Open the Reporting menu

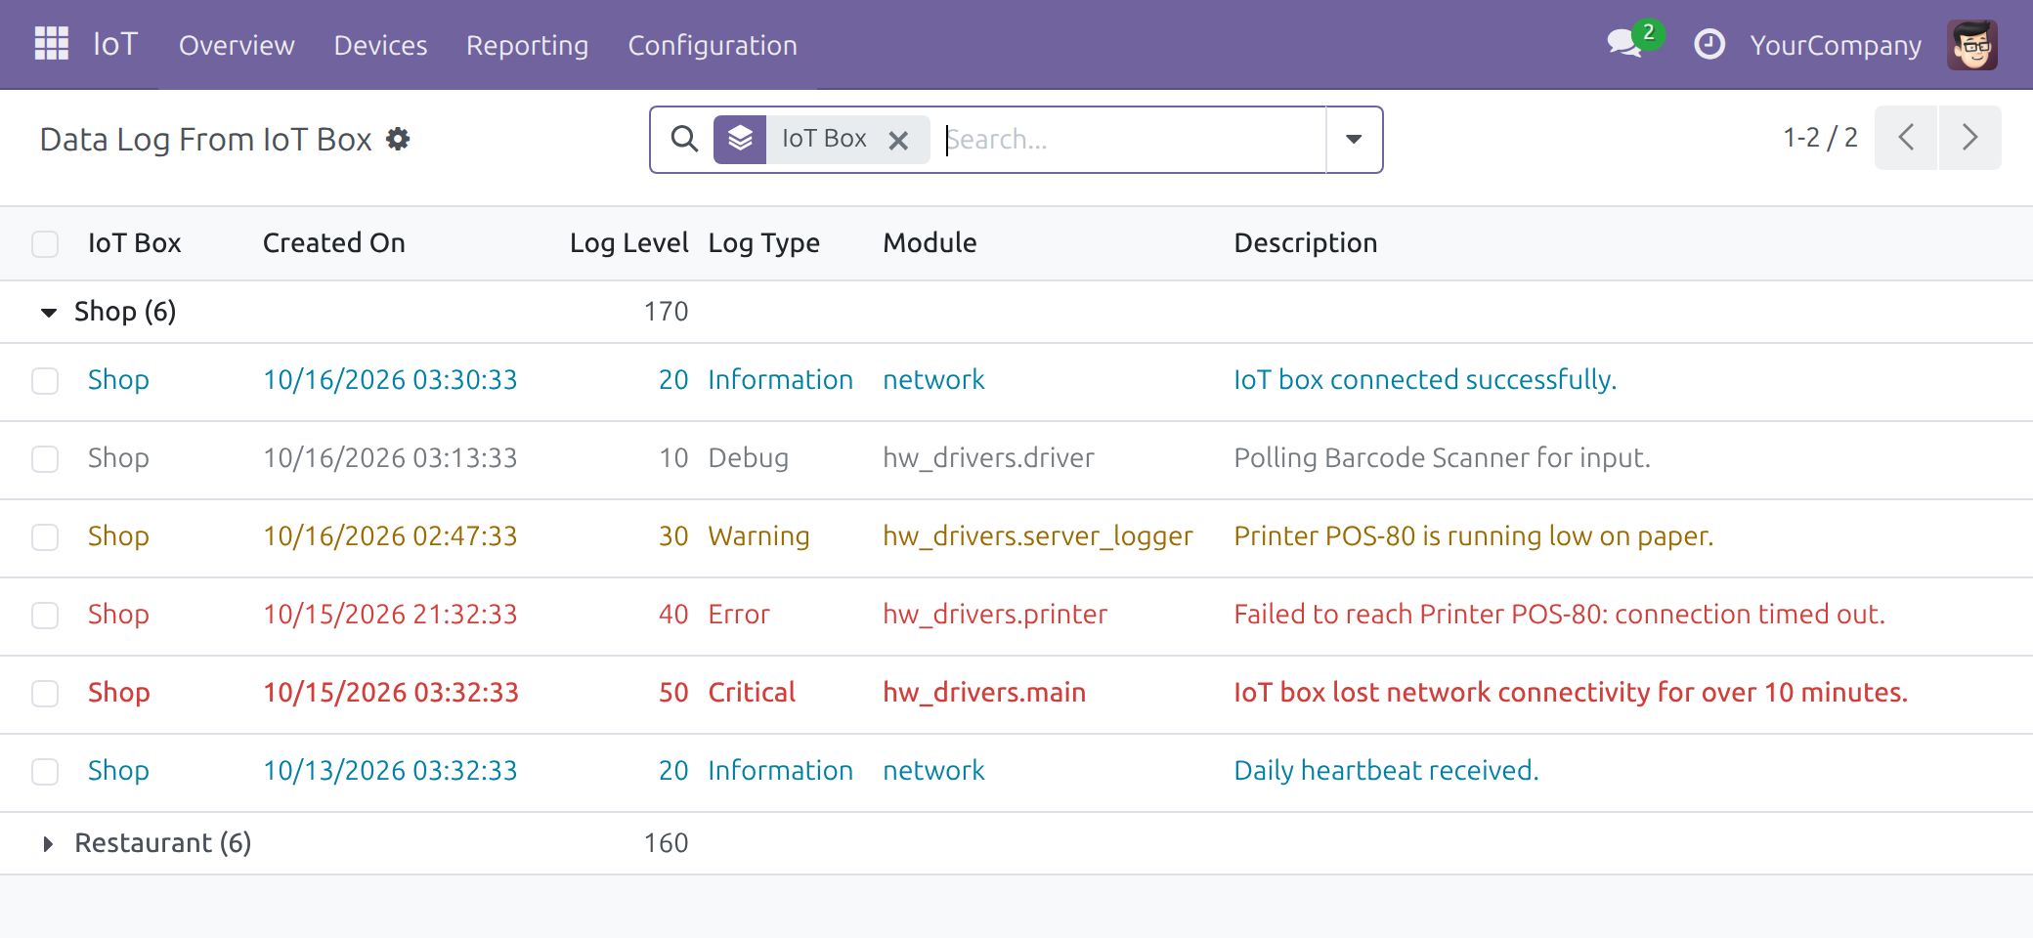pyautogui.click(x=527, y=45)
